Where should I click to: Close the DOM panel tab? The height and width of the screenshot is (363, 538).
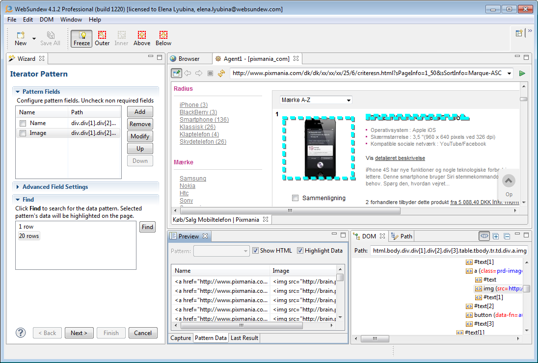[x=382, y=236]
